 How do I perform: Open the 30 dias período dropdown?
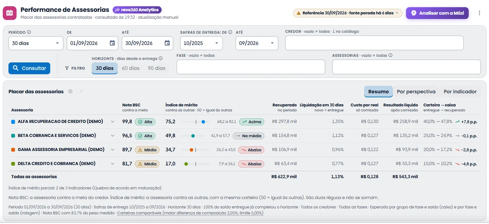click(x=36, y=43)
